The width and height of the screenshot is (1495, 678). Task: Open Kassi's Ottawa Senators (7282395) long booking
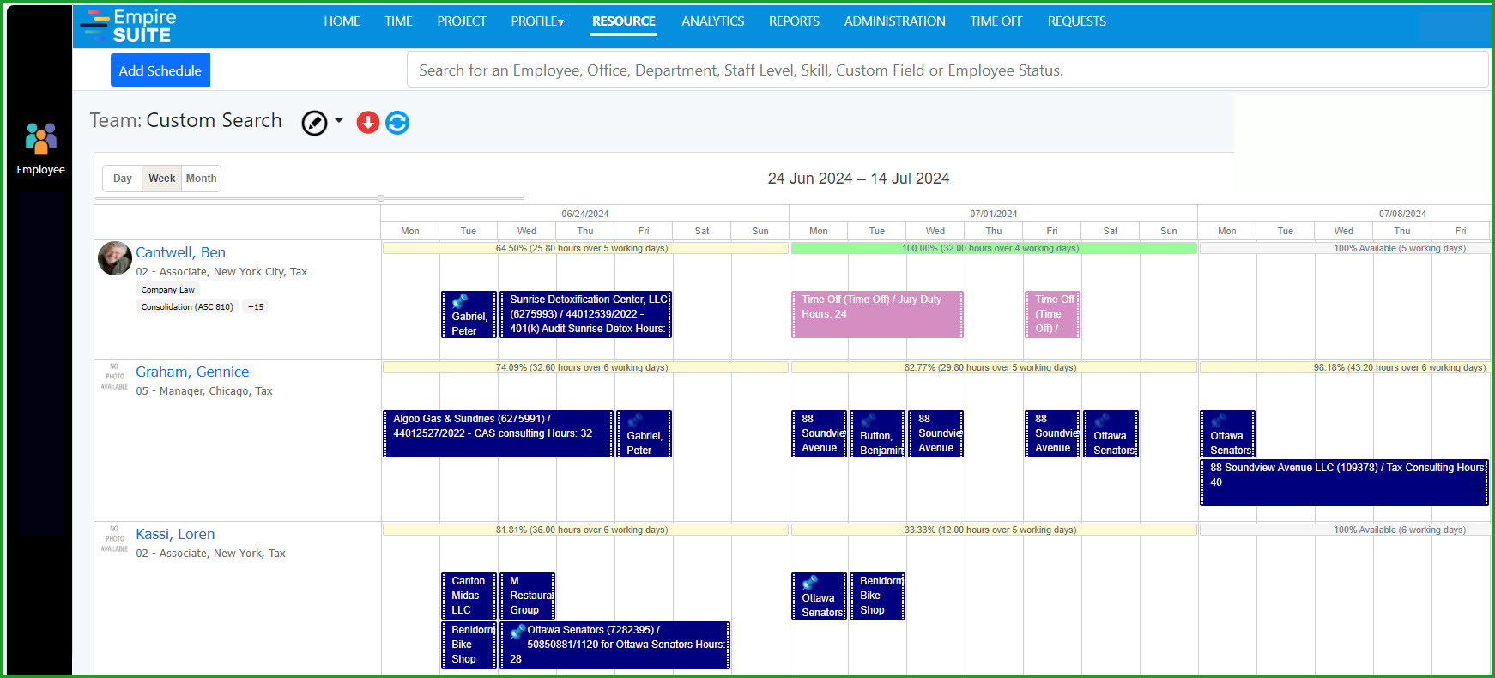tap(615, 645)
